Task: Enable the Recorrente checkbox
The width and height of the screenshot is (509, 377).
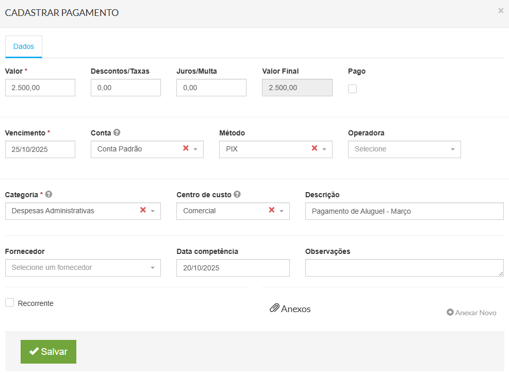Action: coord(9,303)
